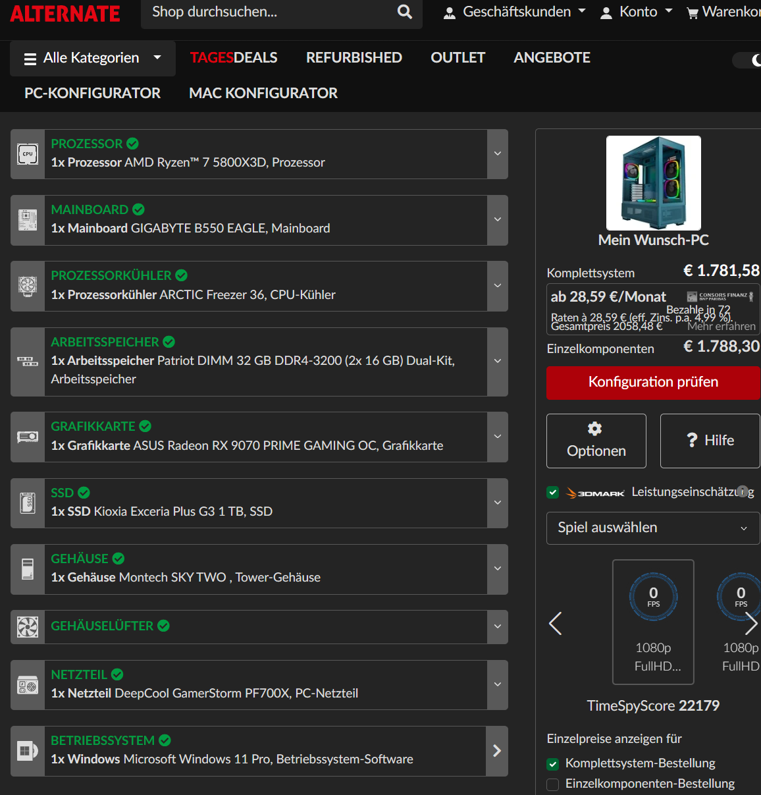Expand the Mainboard section
Screen dimensions: 761x795
498,220
